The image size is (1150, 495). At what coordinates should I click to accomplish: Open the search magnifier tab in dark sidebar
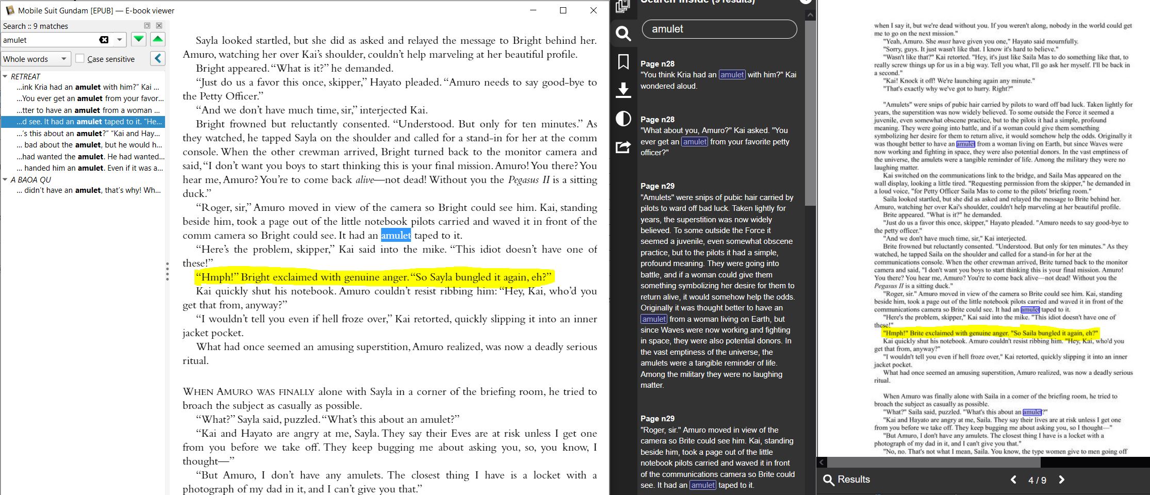pyautogui.click(x=623, y=34)
